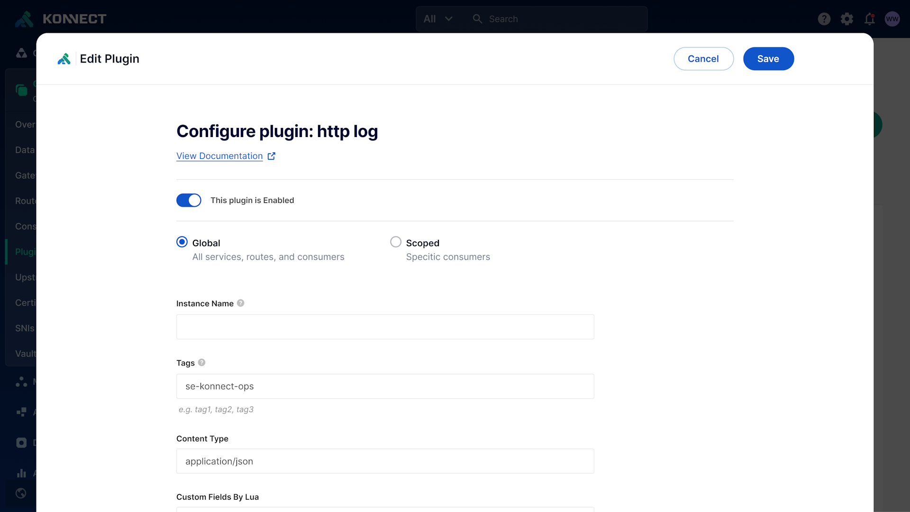Select the Scoped radio button
Screen dimensions: 910x512
(x=396, y=242)
